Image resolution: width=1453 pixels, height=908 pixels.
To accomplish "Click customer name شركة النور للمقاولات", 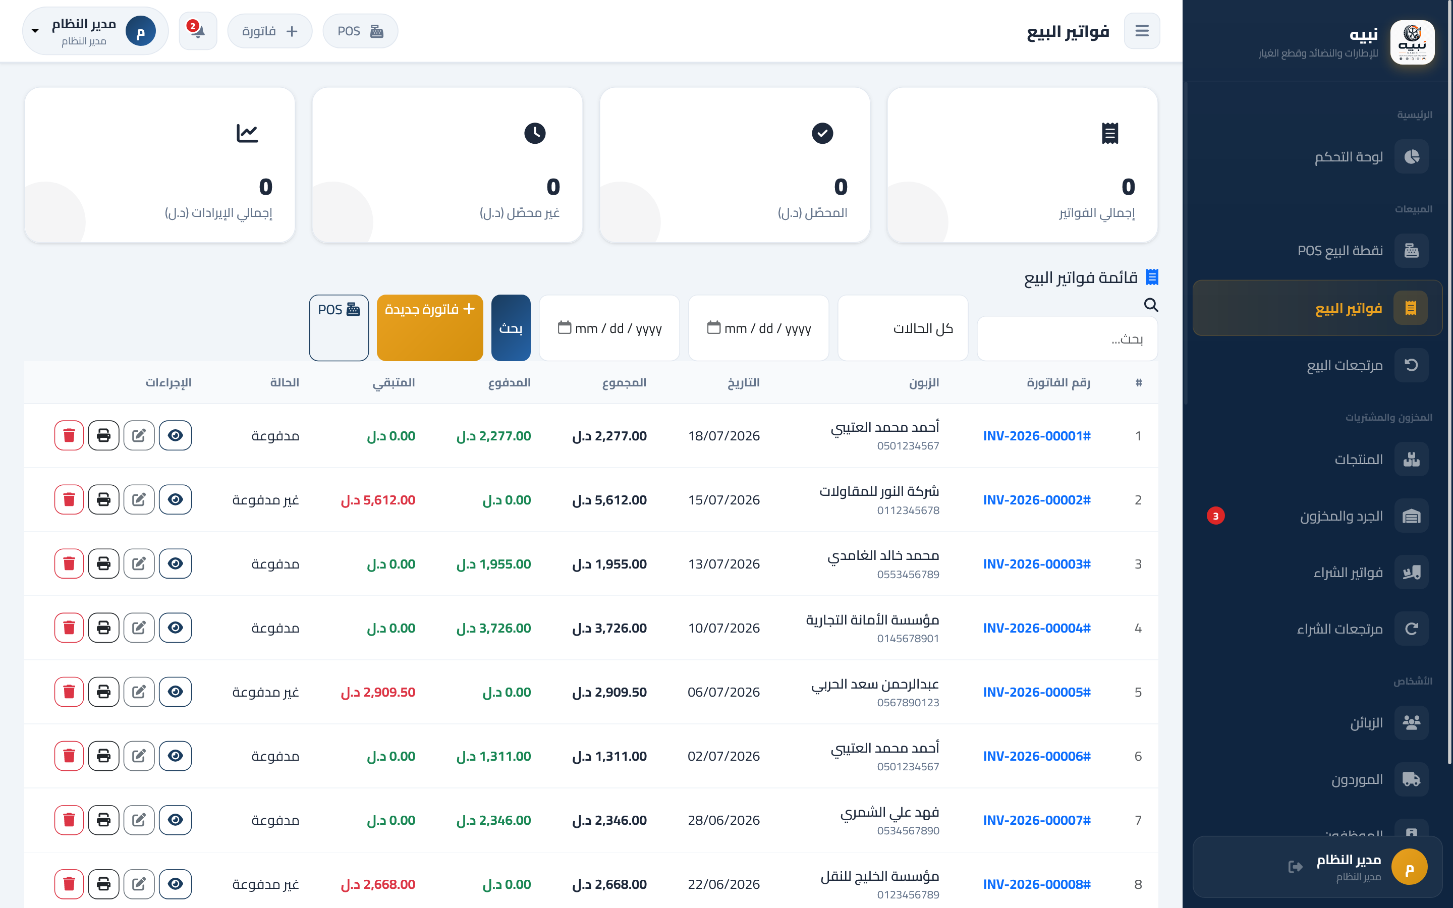I will [879, 491].
